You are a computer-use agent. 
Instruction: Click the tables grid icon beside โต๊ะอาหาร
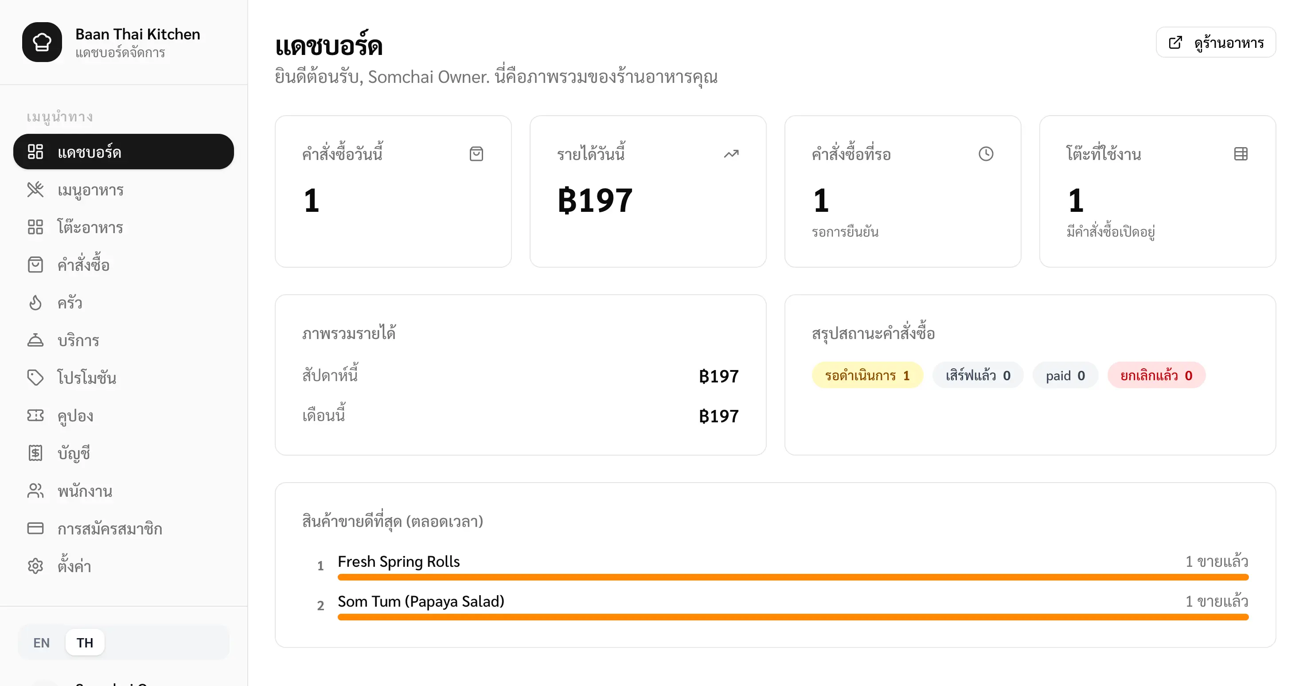[x=35, y=227]
